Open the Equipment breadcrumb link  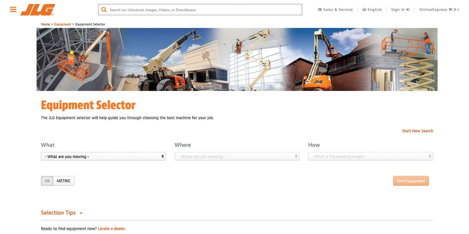coord(63,24)
